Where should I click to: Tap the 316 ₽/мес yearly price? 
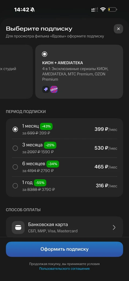[106, 186]
